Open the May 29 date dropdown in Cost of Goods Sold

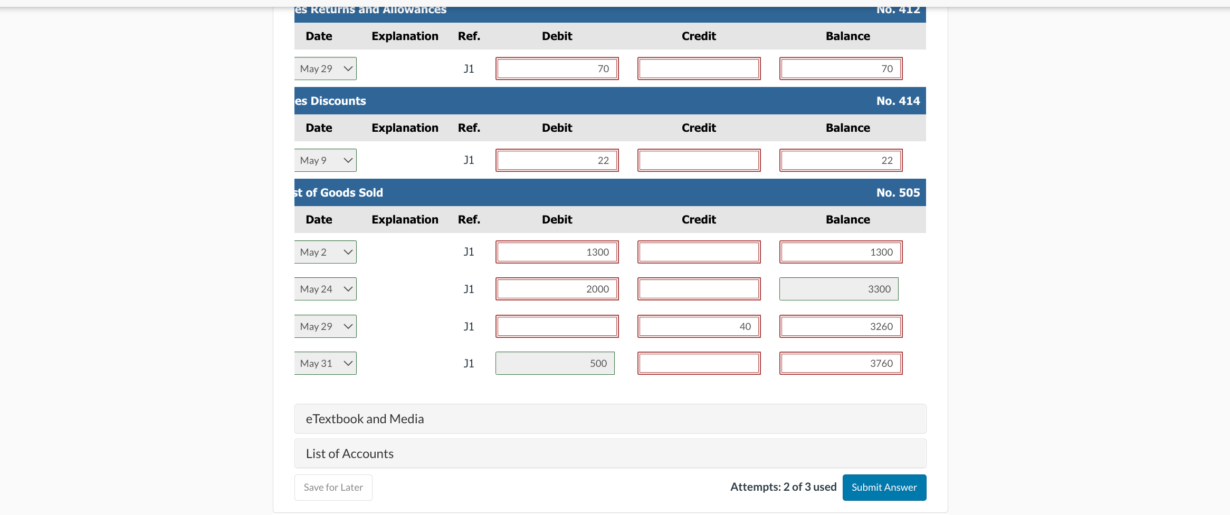click(326, 326)
